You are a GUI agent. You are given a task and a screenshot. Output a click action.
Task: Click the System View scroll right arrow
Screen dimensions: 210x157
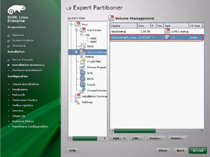click(104, 138)
